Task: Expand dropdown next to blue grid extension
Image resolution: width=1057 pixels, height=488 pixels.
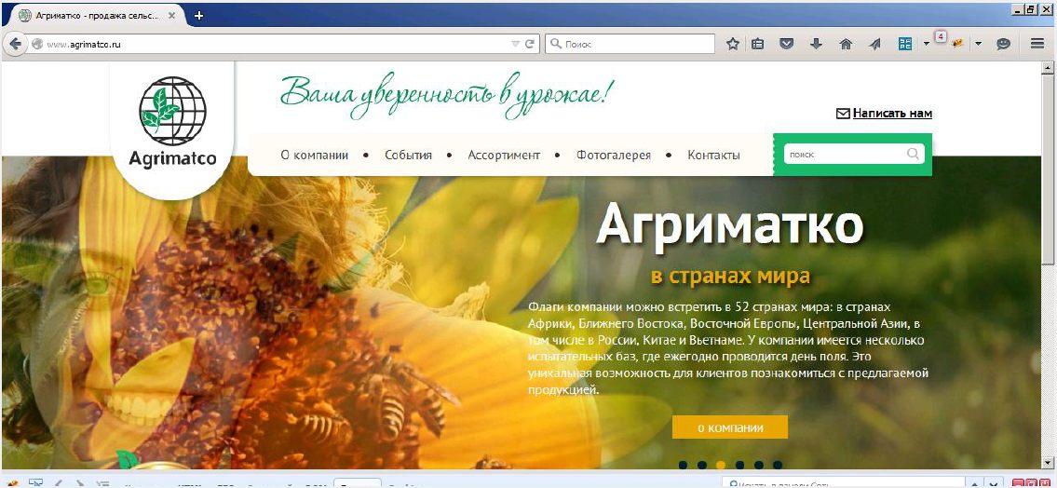Action: pos(926,44)
